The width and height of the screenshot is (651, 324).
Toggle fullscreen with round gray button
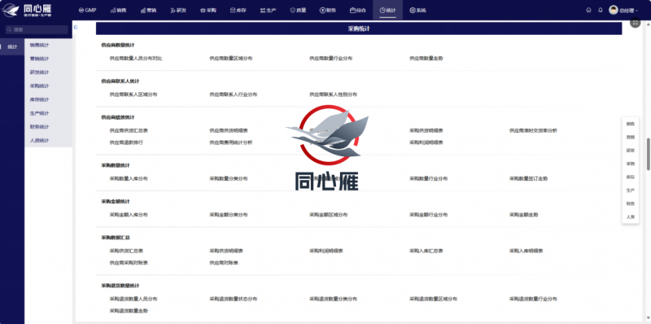click(636, 23)
